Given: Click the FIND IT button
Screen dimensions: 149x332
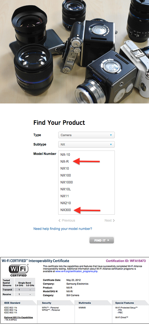Looking at the screenshot, I should [102, 240].
